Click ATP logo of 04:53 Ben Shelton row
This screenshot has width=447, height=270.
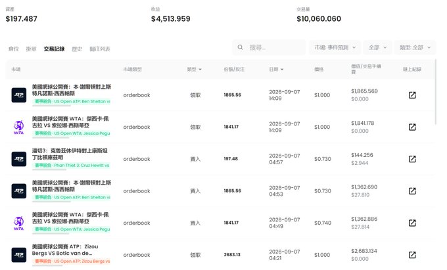19,191
